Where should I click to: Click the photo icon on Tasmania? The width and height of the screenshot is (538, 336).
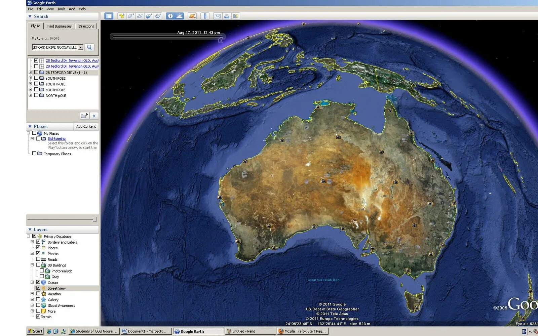point(417,307)
